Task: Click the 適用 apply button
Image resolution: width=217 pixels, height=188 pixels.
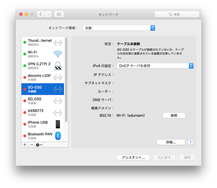Action: [x=187, y=158]
